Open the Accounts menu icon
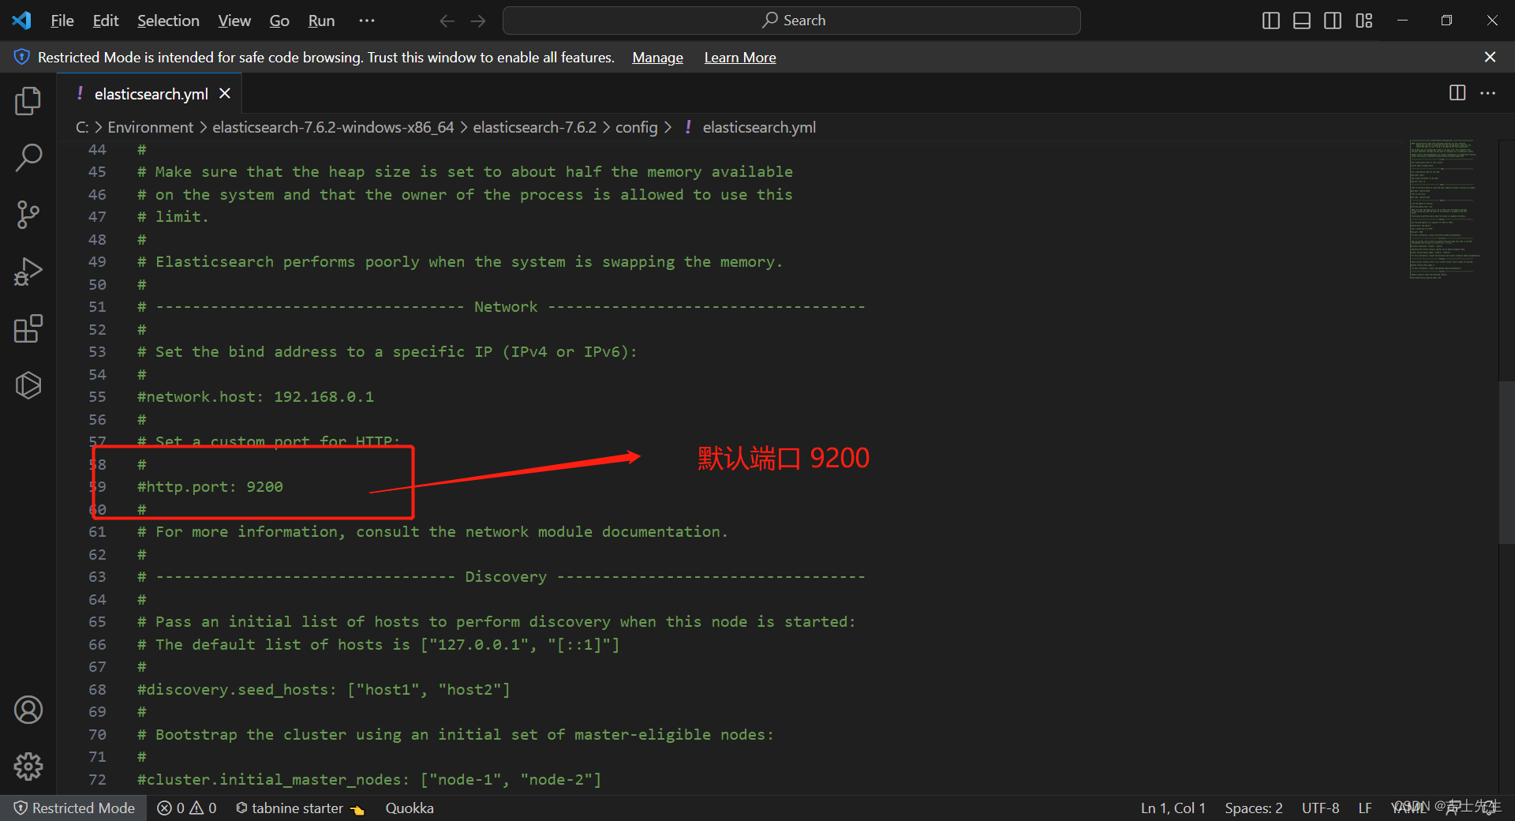Image resolution: width=1515 pixels, height=821 pixels. (28, 710)
